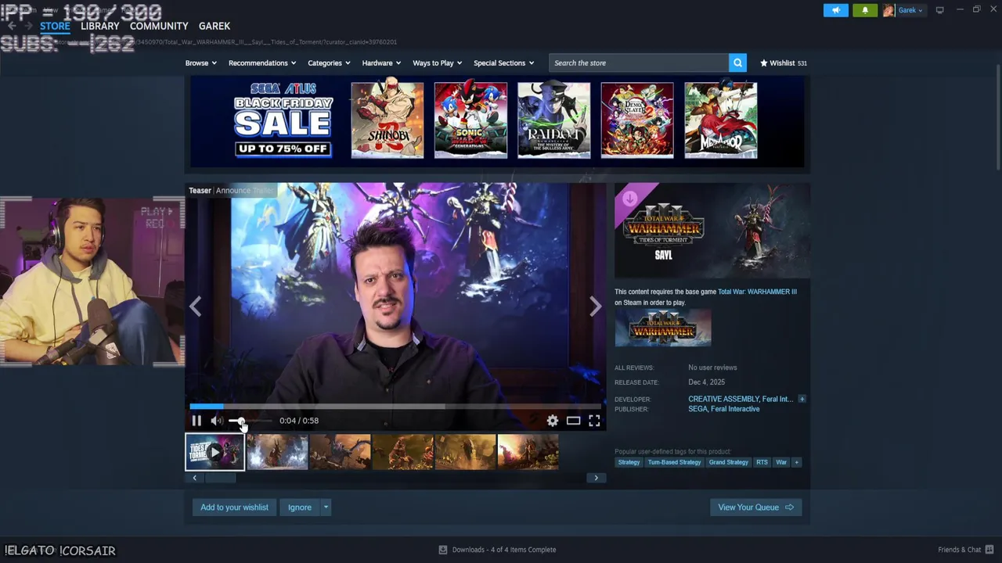1002x563 pixels.
Task: Expand the Categories menu
Action: click(329, 63)
